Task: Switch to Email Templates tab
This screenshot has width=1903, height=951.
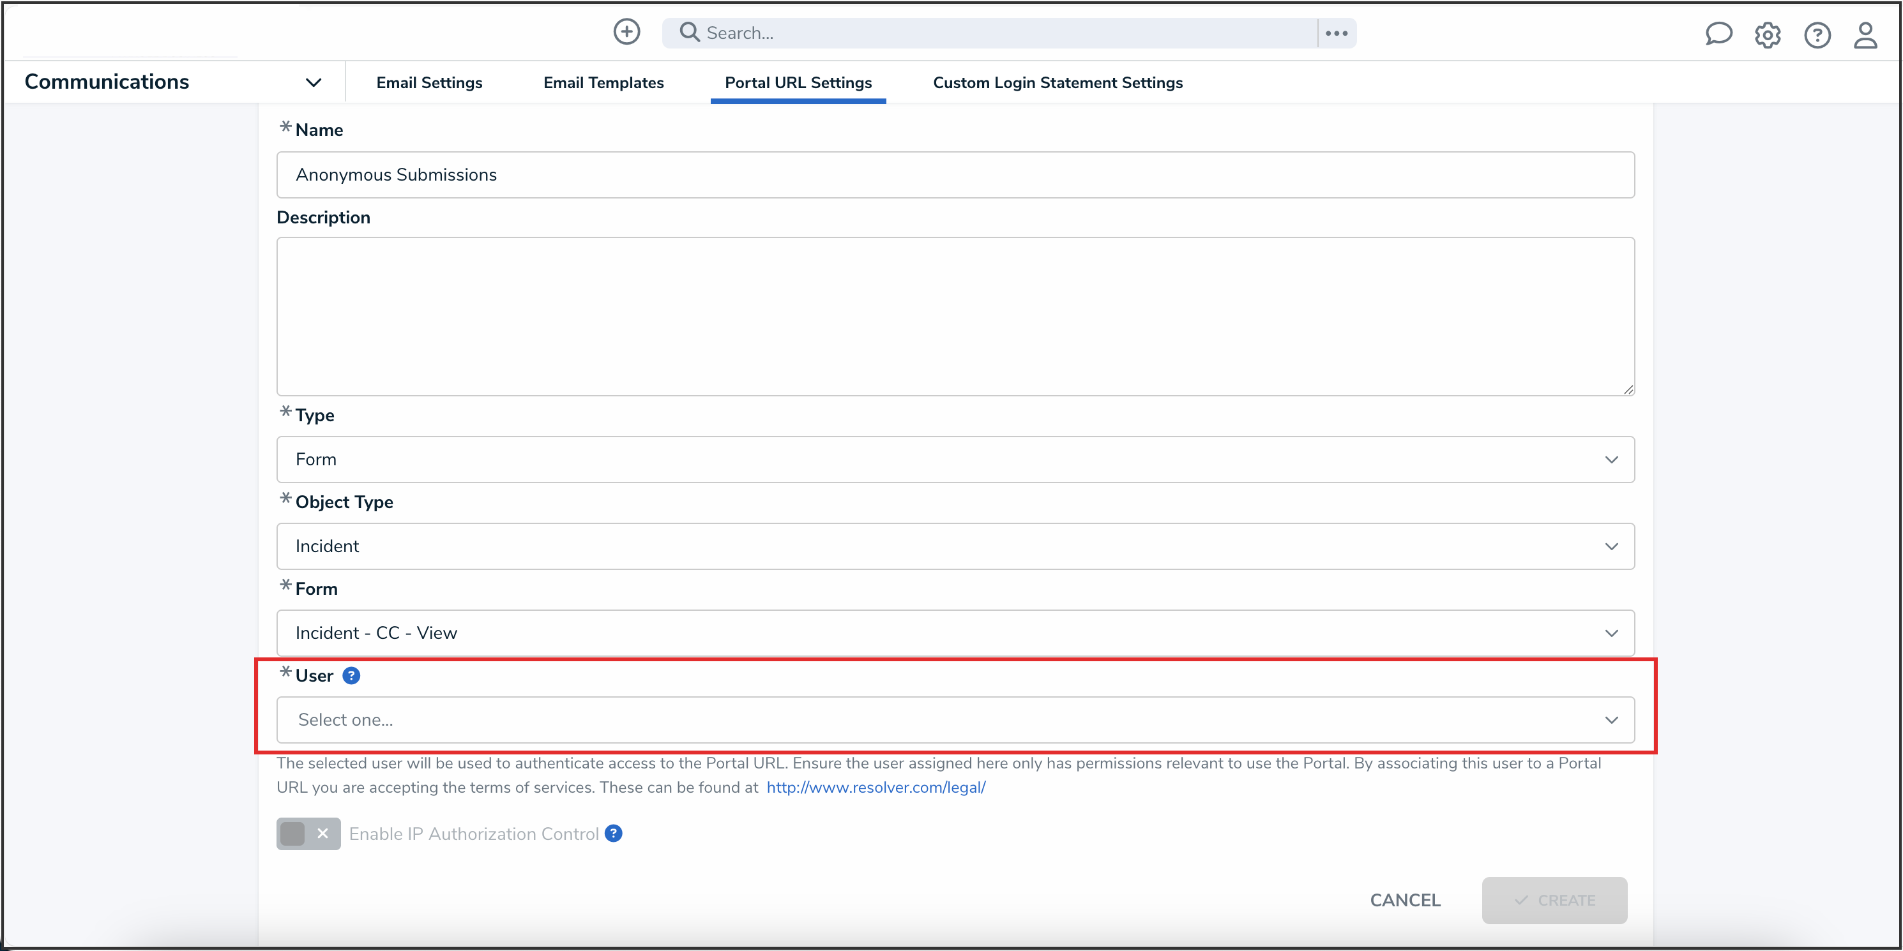Action: tap(603, 83)
